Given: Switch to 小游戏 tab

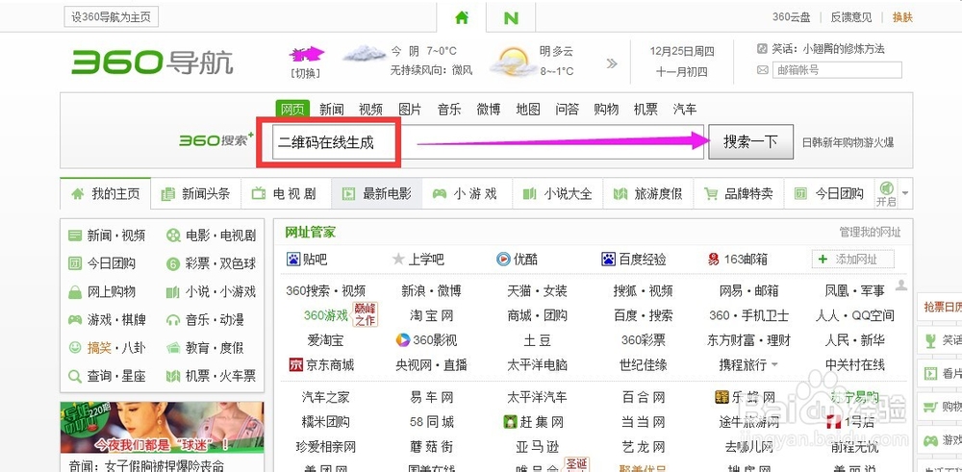Looking at the screenshot, I should tap(468, 194).
